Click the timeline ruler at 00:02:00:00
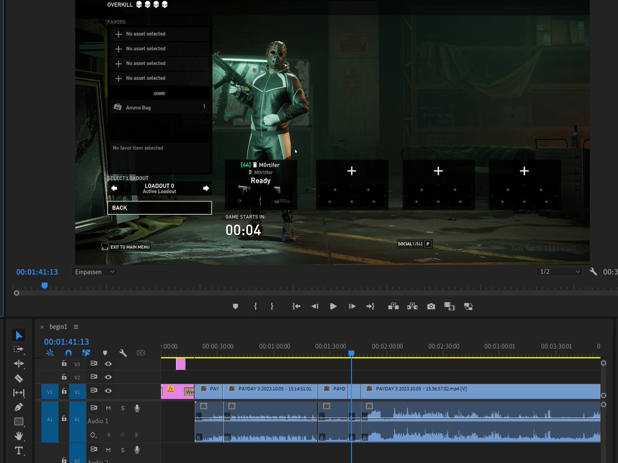This screenshot has width=618, height=463. tap(388, 347)
